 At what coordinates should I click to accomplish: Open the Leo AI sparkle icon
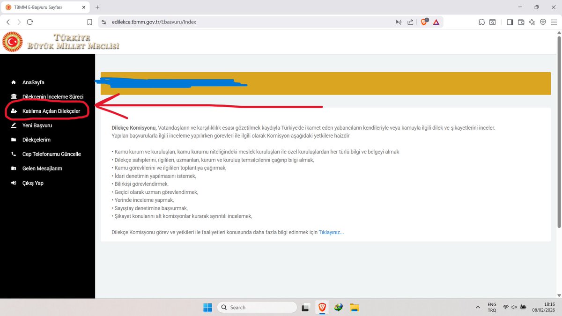pyautogui.click(x=532, y=22)
